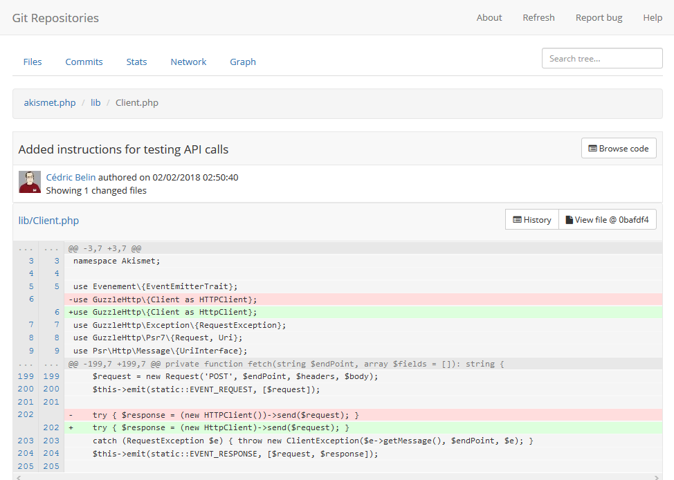Viewport: 674px width, 480px height.
Task: Go to the Network tab
Action: click(x=188, y=62)
